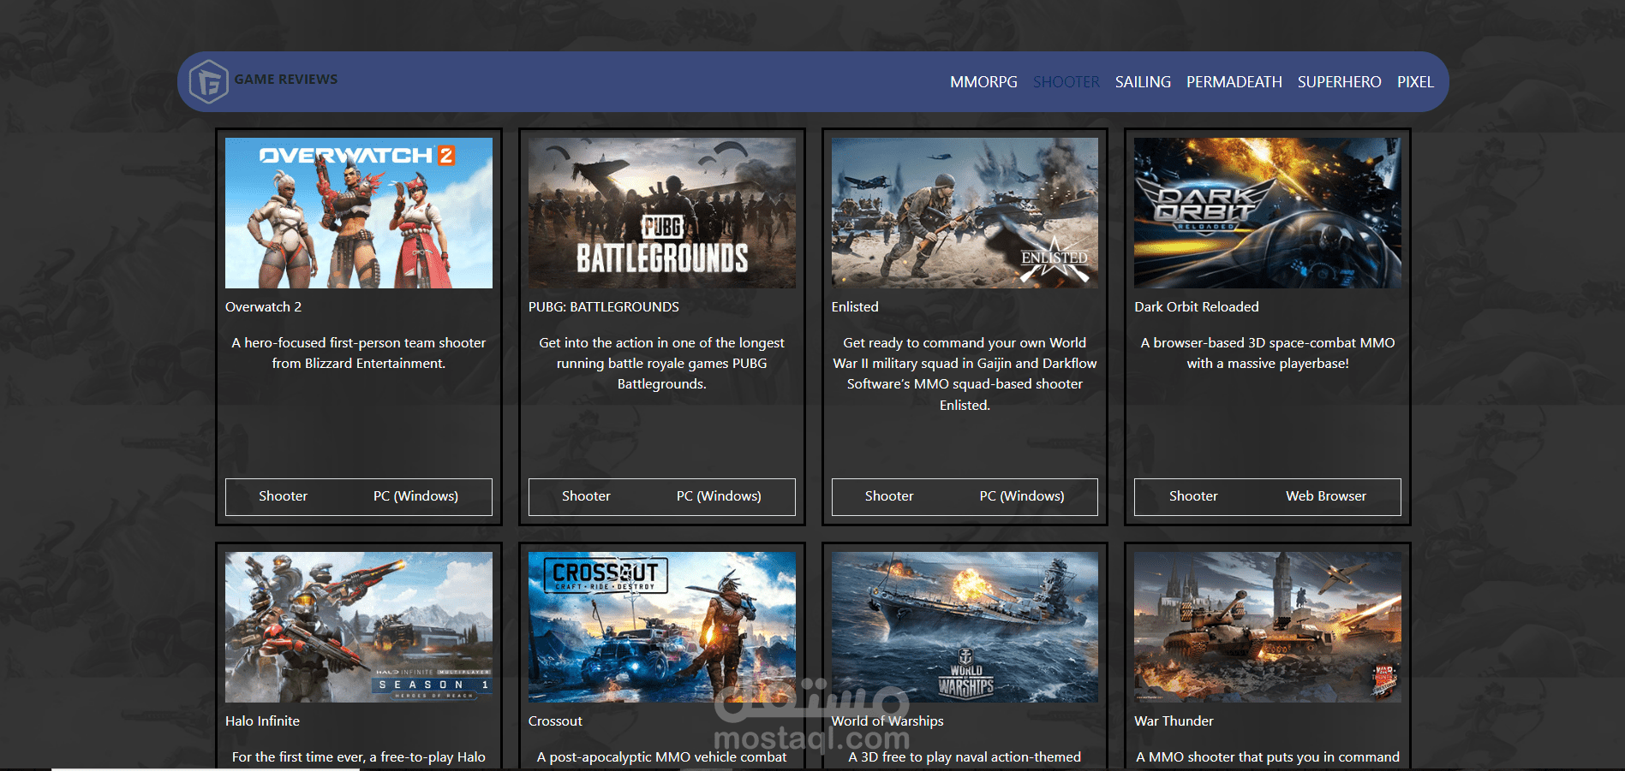Click the Overwatch 2 game title
Image resolution: width=1625 pixels, height=771 pixels.
click(x=264, y=307)
